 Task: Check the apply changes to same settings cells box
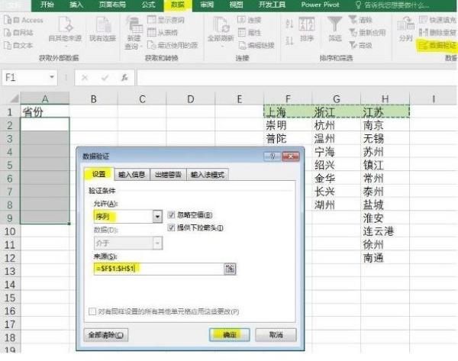tap(92, 311)
